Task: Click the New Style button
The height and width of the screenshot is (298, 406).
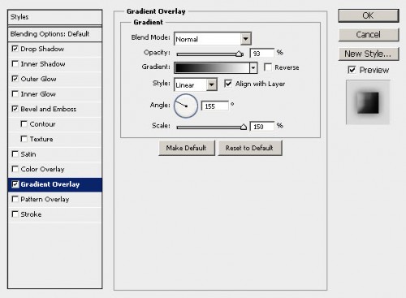Action: [369, 54]
